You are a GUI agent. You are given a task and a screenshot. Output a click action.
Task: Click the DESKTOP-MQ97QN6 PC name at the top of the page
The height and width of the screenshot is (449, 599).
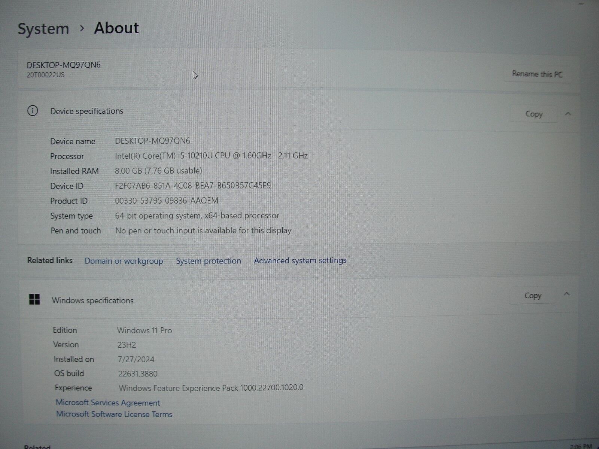(64, 65)
